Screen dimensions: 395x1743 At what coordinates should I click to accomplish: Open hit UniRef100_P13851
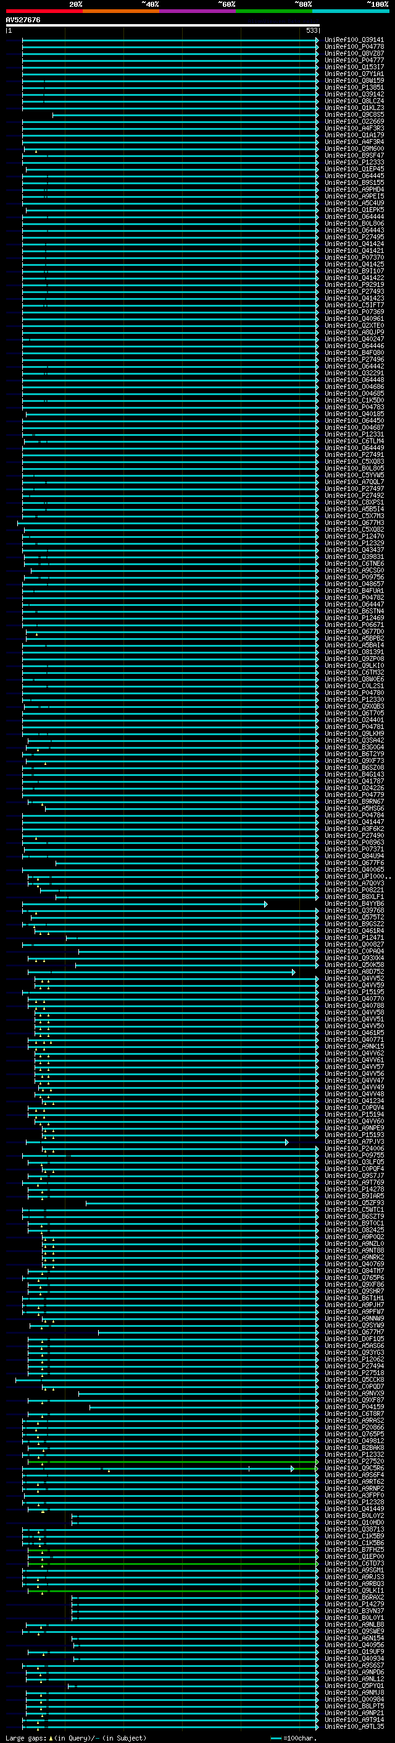tap(354, 87)
